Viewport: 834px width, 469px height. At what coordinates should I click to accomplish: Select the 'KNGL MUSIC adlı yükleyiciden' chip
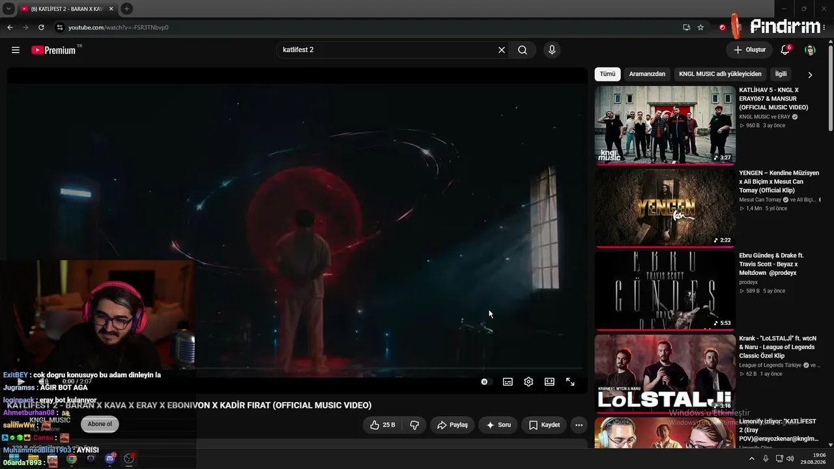720,74
